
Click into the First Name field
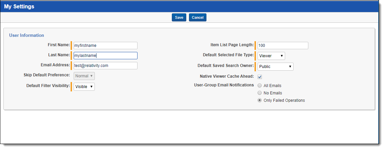(x=105, y=46)
